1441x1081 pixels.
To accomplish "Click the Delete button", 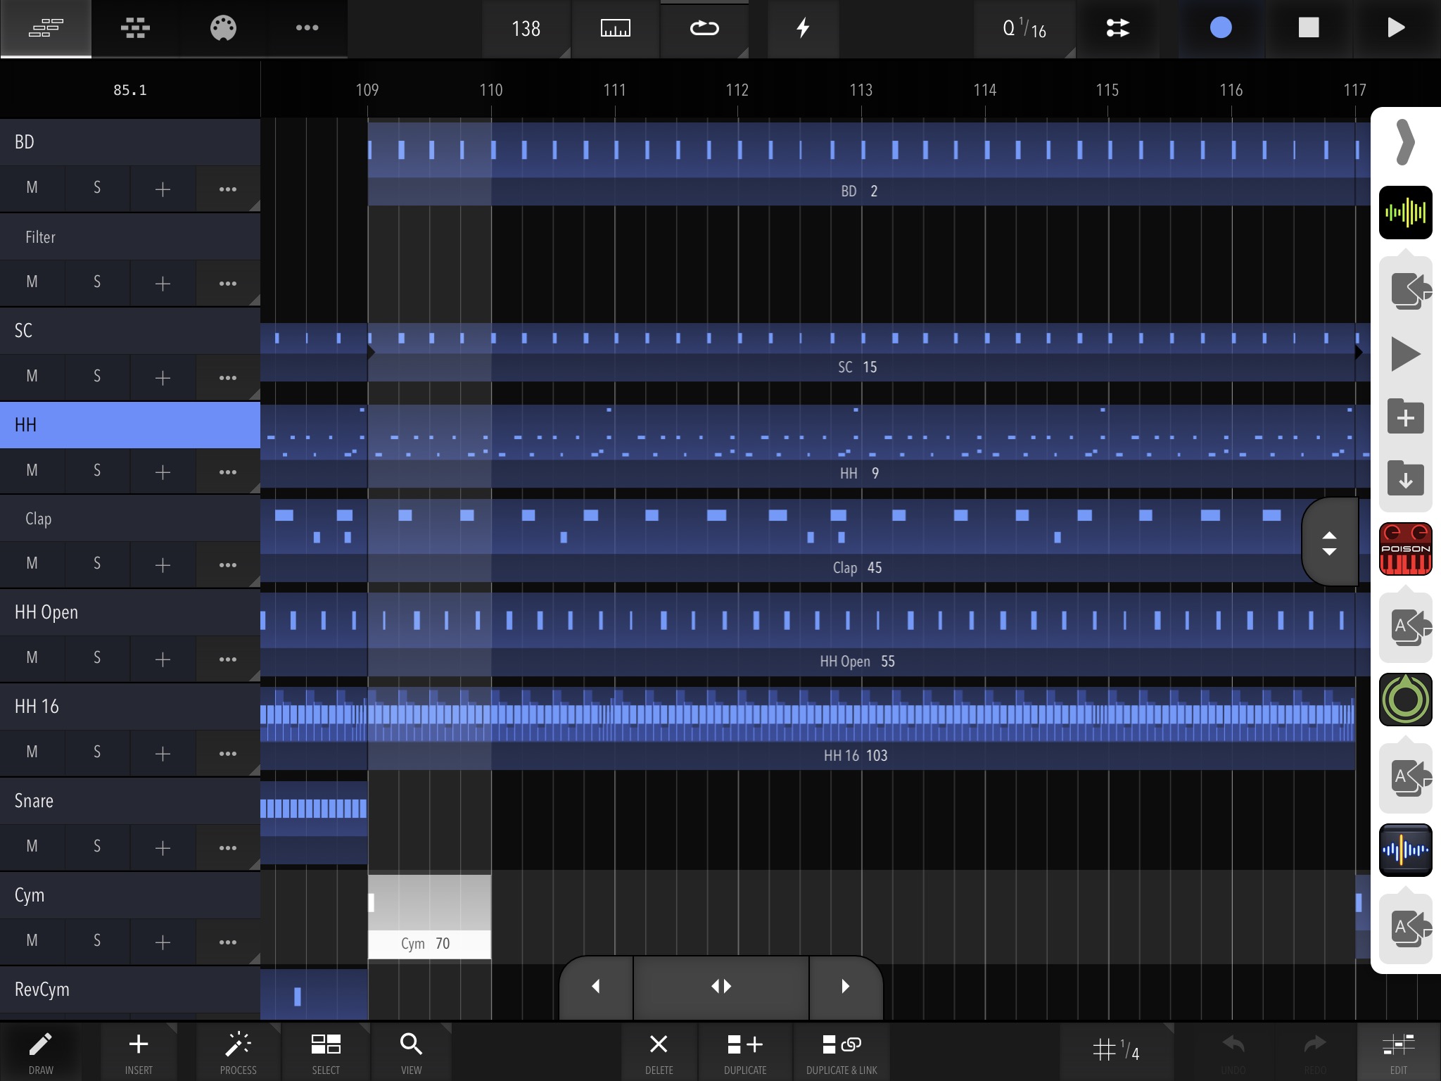I will coord(659,1053).
